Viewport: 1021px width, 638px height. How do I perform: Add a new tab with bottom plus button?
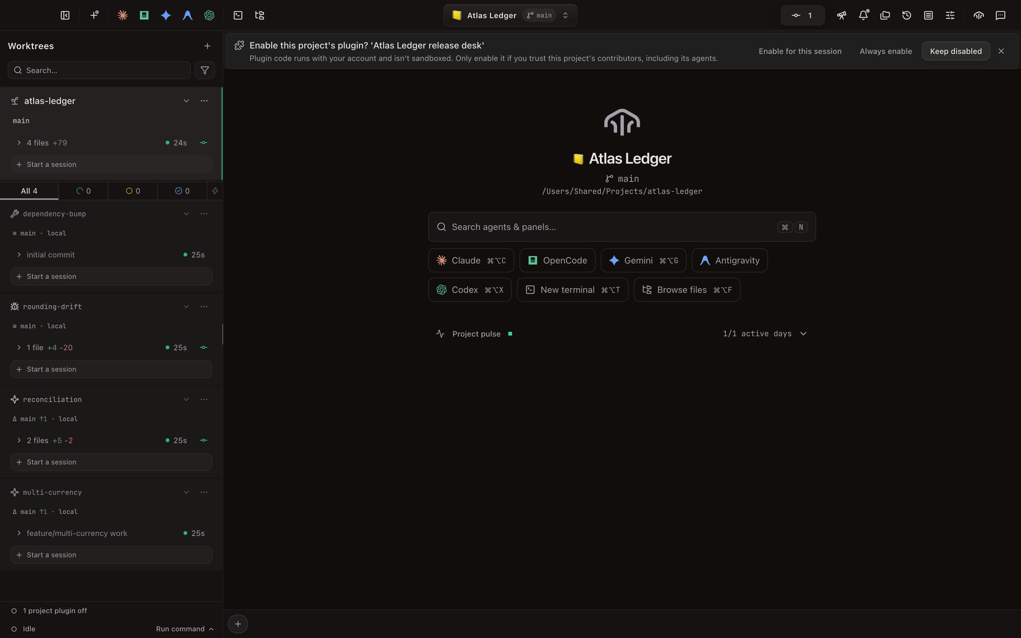click(238, 624)
